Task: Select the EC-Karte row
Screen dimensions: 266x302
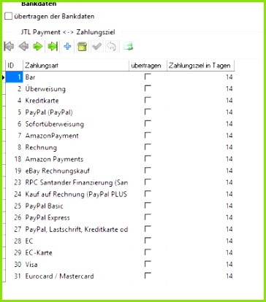Action: [x=120, y=252]
